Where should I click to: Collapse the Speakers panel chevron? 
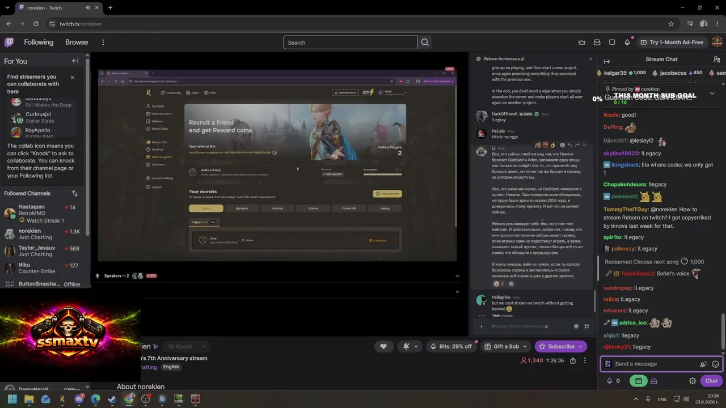[x=457, y=276]
